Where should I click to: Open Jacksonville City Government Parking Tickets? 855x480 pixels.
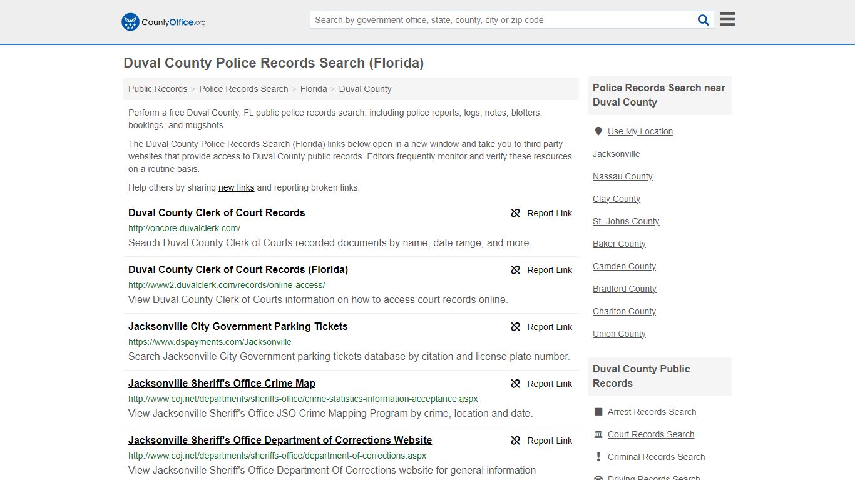click(238, 326)
